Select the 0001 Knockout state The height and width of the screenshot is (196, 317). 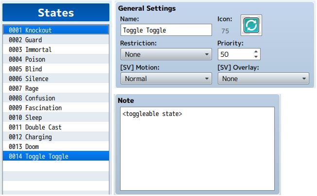click(56, 30)
